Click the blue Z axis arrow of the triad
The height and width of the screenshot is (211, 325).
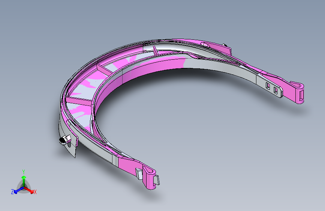18,190
